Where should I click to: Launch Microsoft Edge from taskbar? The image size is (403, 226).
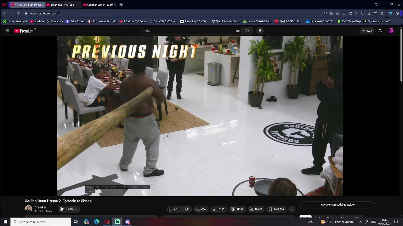(x=97, y=222)
